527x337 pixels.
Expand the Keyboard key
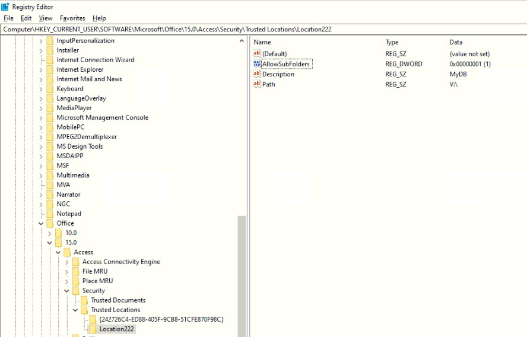[41, 89]
